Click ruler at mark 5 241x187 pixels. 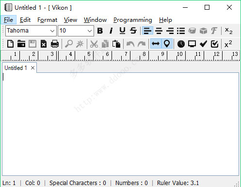[x=89, y=54]
